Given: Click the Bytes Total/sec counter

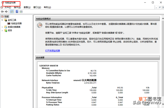Looking at the screenshot, I should coord(53,83).
